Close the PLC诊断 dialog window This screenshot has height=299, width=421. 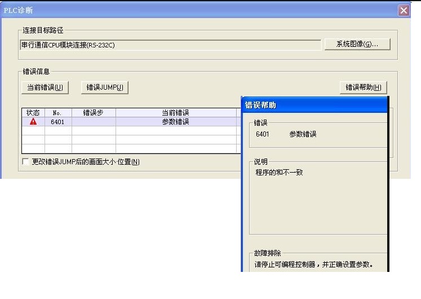point(404,11)
